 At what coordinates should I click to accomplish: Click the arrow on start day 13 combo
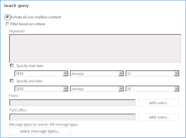pos(176,74)
